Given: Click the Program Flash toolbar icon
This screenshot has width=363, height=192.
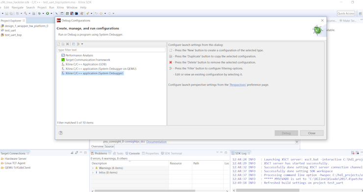Looking at the screenshot, I should pyautogui.click(x=72, y=13).
